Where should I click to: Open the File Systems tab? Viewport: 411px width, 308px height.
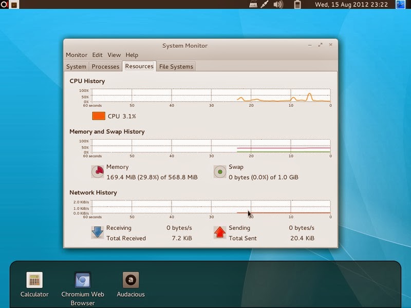[x=176, y=66]
